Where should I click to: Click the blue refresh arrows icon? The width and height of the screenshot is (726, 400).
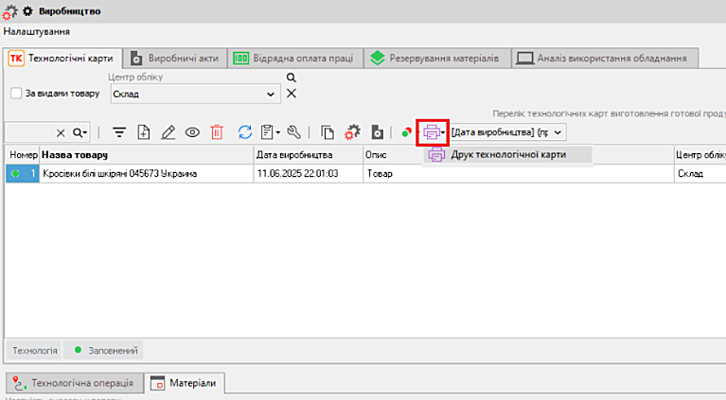pos(245,133)
